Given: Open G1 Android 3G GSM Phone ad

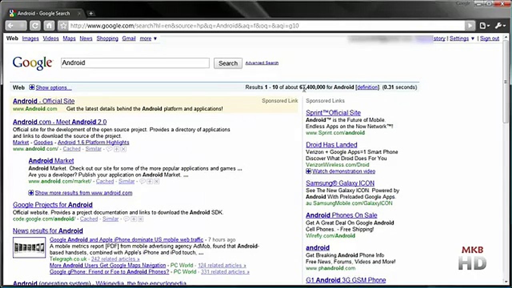Looking at the screenshot, I should [346, 280].
